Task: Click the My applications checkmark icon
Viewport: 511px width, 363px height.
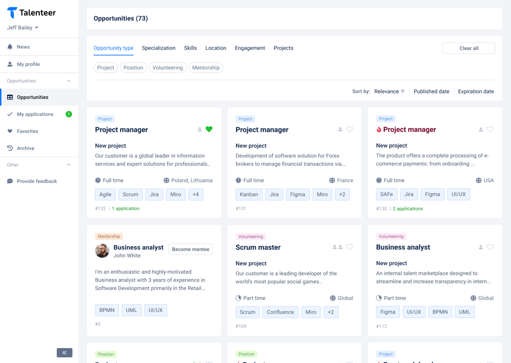Action: click(x=10, y=114)
